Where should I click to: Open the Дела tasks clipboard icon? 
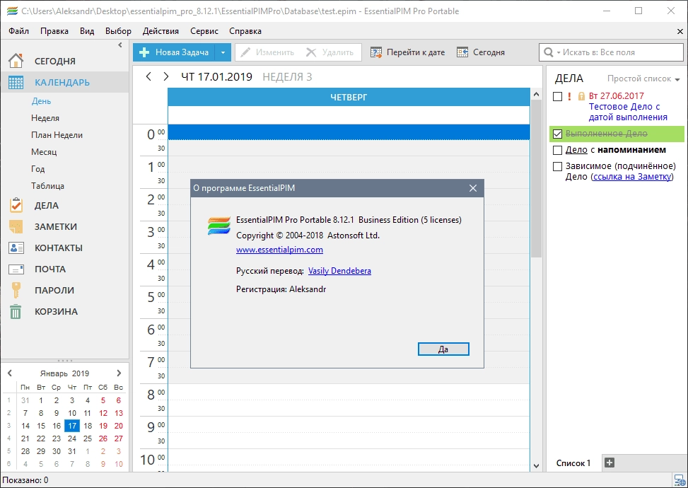tap(16, 205)
